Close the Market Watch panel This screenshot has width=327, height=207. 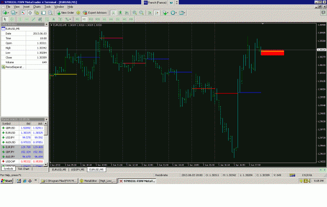(x=46, y=120)
